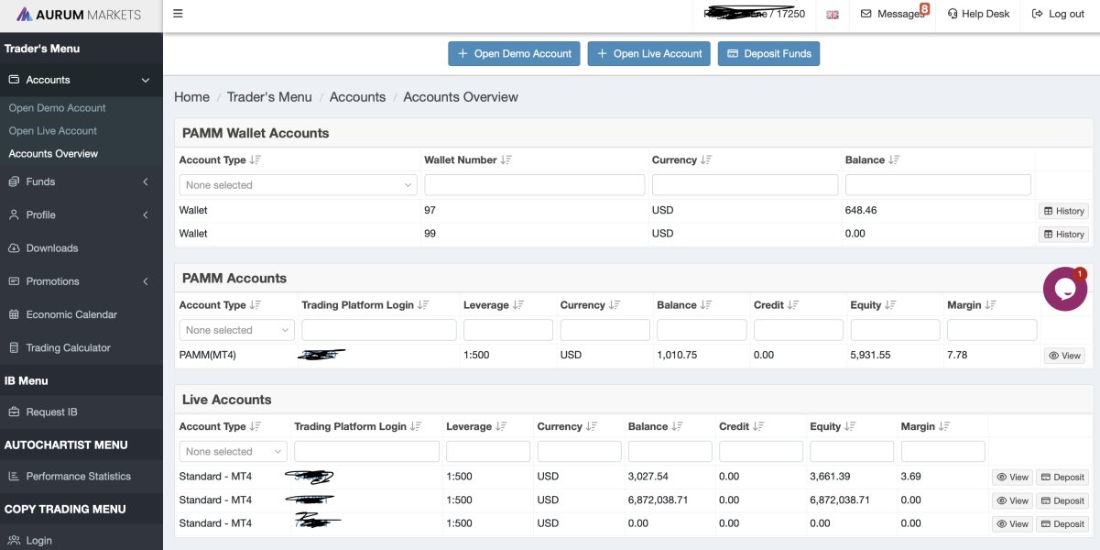The height and width of the screenshot is (550, 1100).
Task: Select the UK flag language icon
Action: coord(833,15)
